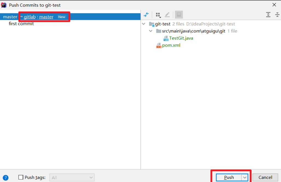Select the src\main\java\com\atguigu\git folder label
The image size is (281, 182).
(x=193, y=31)
